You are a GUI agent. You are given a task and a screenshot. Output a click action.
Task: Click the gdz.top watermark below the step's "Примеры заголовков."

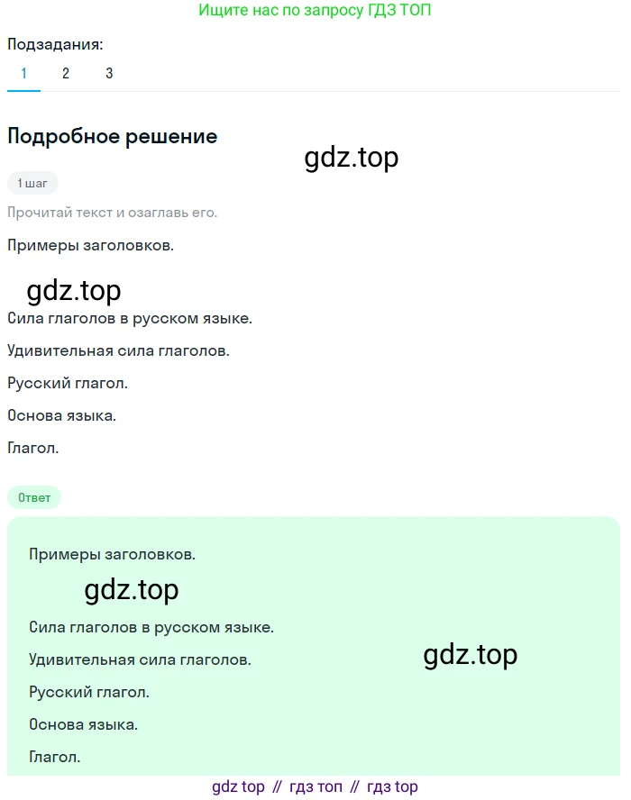(x=74, y=290)
